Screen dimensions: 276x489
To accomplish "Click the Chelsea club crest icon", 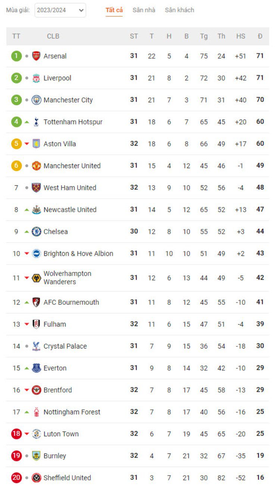I will (36, 232).
